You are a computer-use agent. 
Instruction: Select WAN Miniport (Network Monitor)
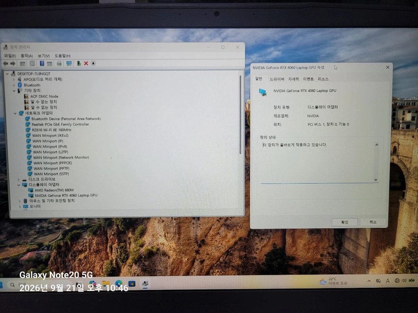[x=58, y=157]
